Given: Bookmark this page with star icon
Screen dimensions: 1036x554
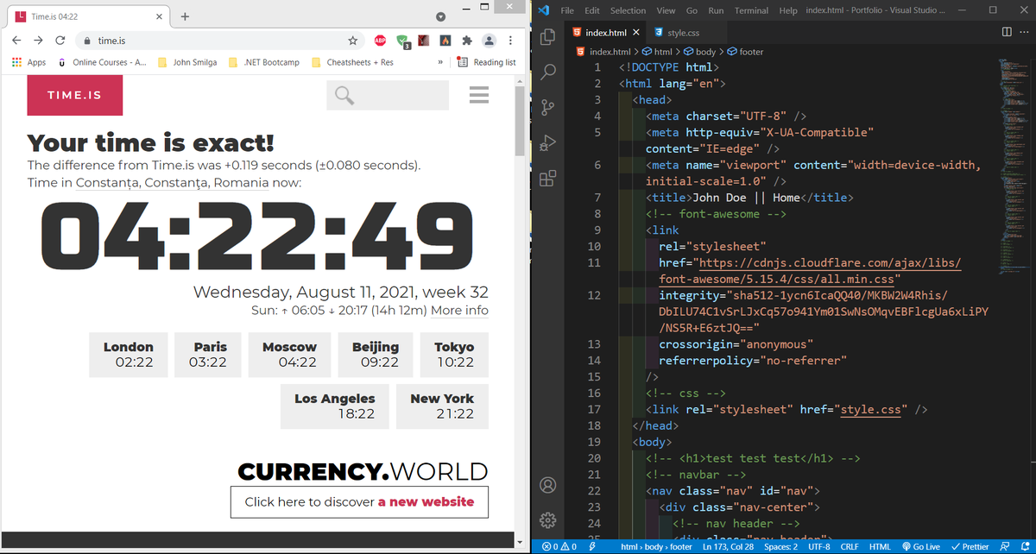Looking at the screenshot, I should pos(352,41).
